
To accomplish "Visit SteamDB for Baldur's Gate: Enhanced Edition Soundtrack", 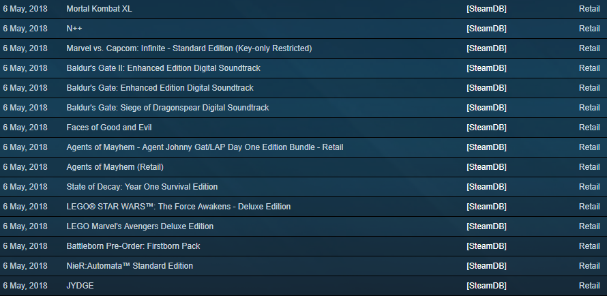I will (x=486, y=87).
